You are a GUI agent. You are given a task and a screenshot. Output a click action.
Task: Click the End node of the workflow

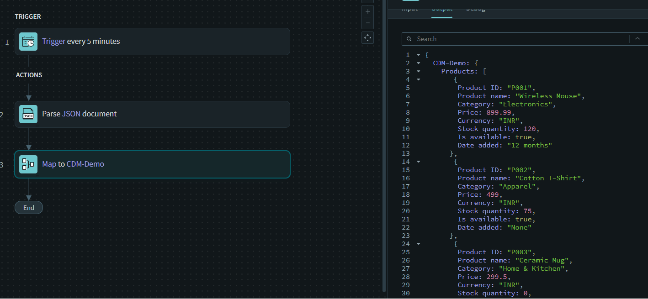(x=28, y=207)
